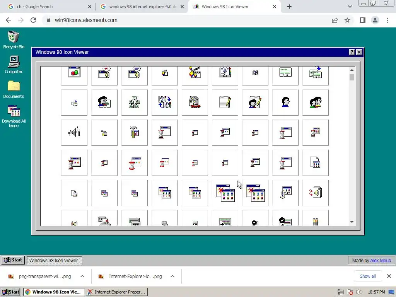The width and height of the screenshot is (396, 297).
Task: Select the books with blue sync arrows icon
Action: coord(165,102)
